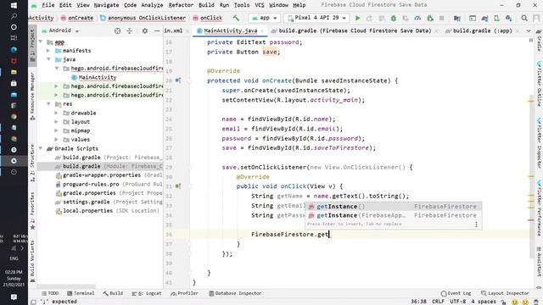The height and width of the screenshot is (305, 543).
Task: Expand the drawable folder
Action: (57, 113)
